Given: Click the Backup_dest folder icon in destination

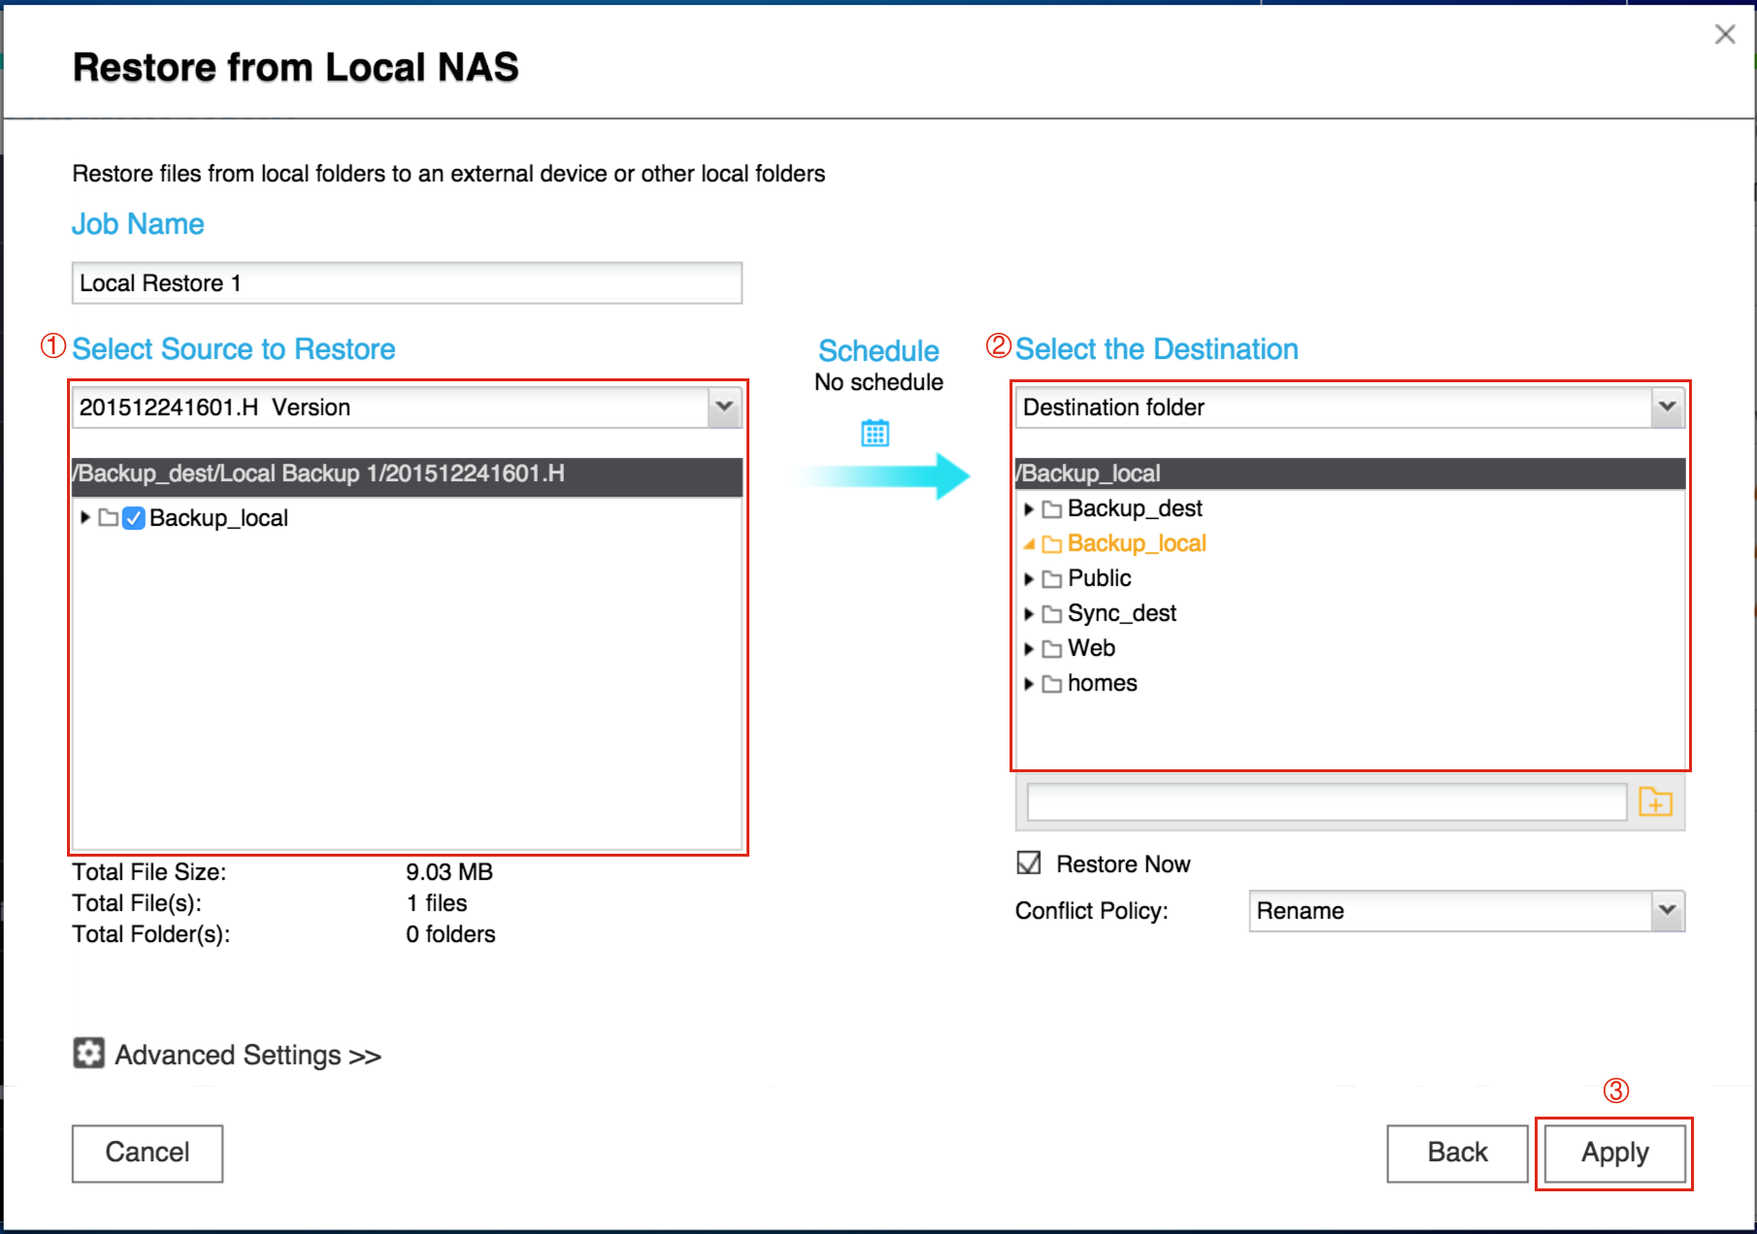Looking at the screenshot, I should (x=1051, y=509).
